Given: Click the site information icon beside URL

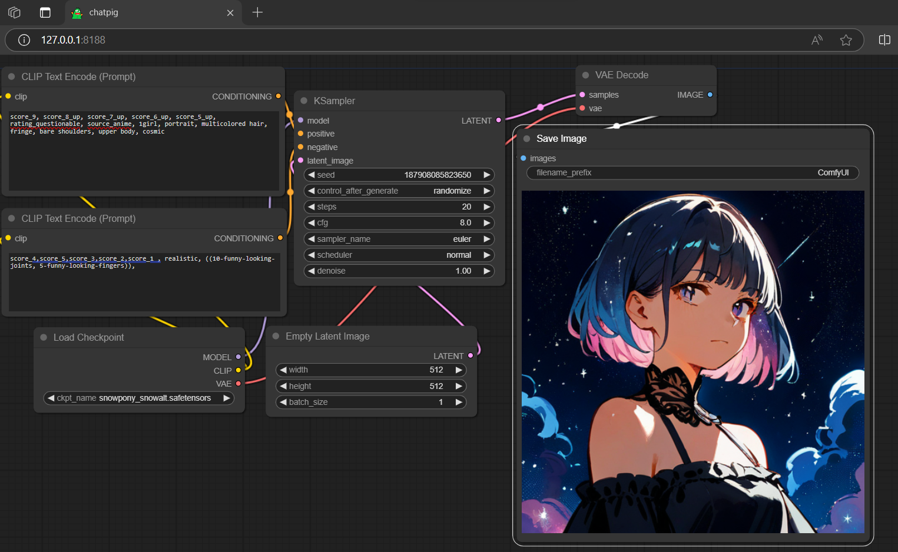Looking at the screenshot, I should pos(24,40).
